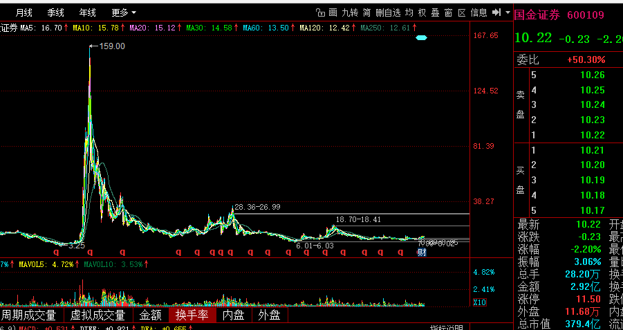Toggle the 权 price adjustment option
This screenshot has height=330, width=623.
(422, 12)
